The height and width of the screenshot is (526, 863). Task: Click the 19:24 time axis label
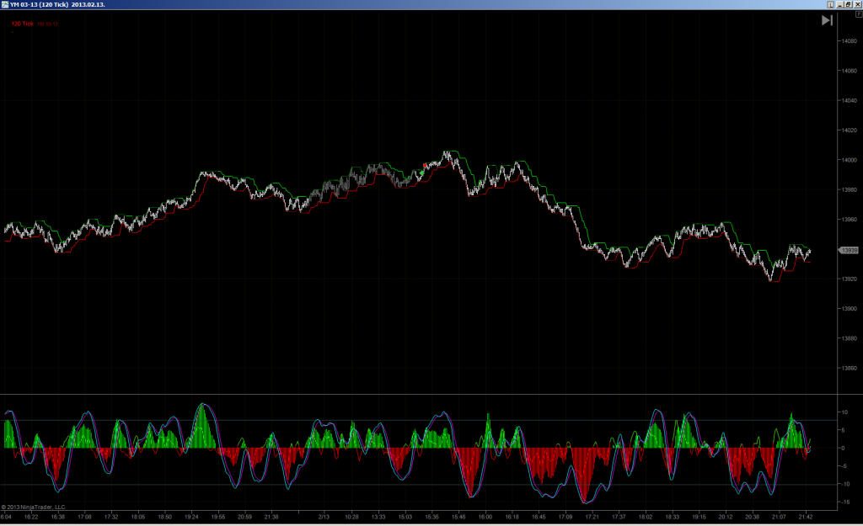point(191,517)
